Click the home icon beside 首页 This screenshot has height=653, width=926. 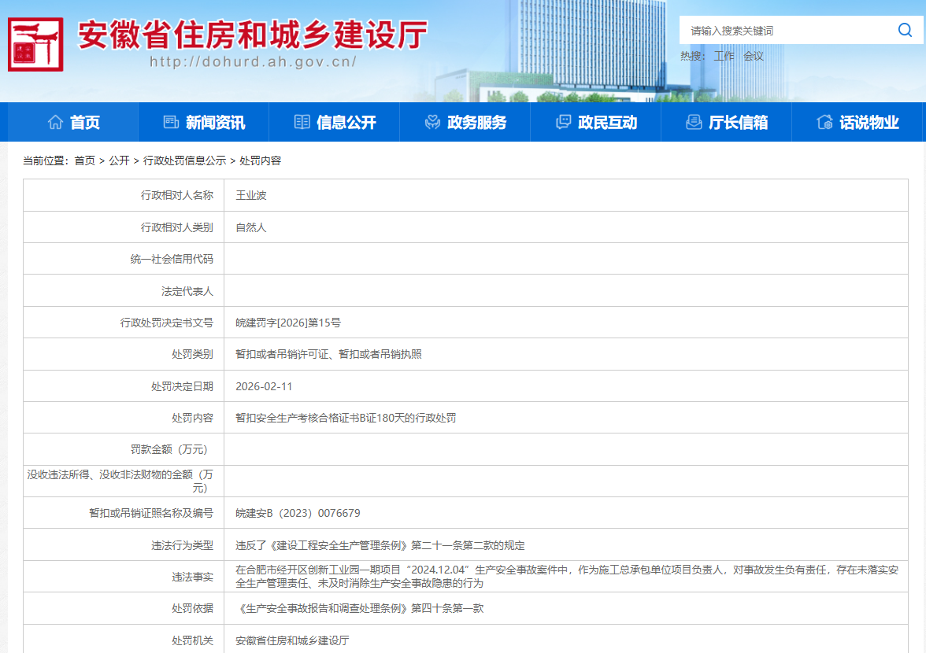(55, 122)
